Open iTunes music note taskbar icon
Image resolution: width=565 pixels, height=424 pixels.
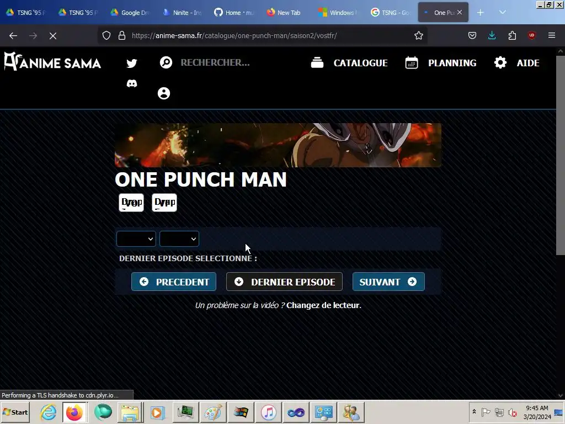(269, 412)
